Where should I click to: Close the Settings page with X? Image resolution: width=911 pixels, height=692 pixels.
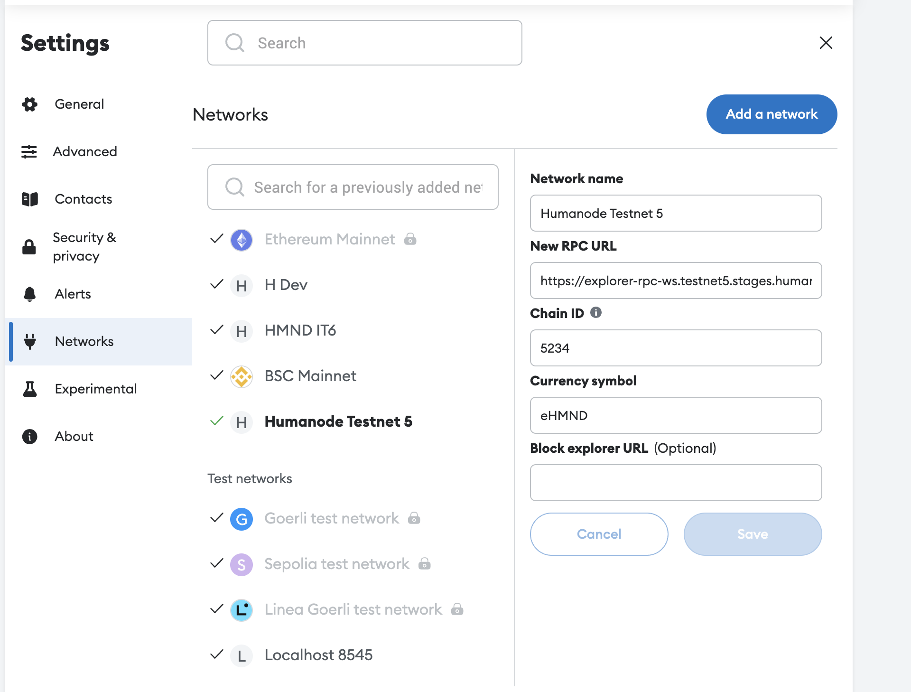pos(826,43)
